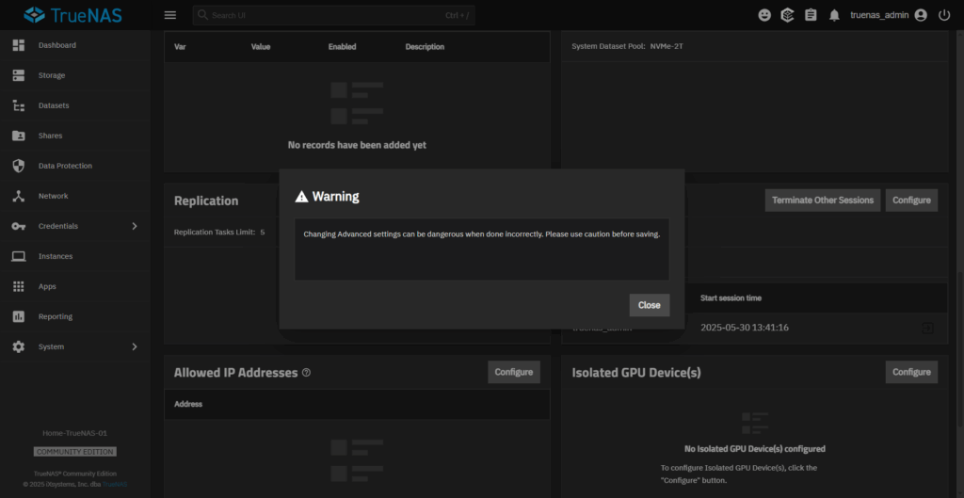Select the Datasets tree icon

click(19, 105)
